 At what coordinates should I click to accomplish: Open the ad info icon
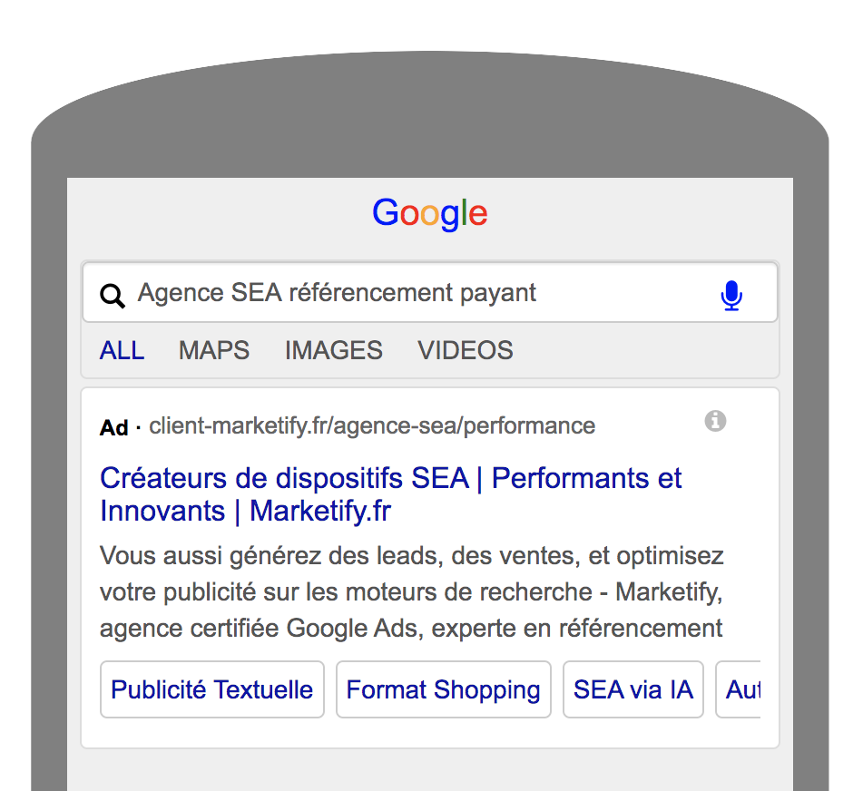[715, 421]
